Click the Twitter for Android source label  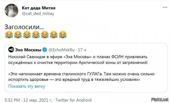pos(73,100)
